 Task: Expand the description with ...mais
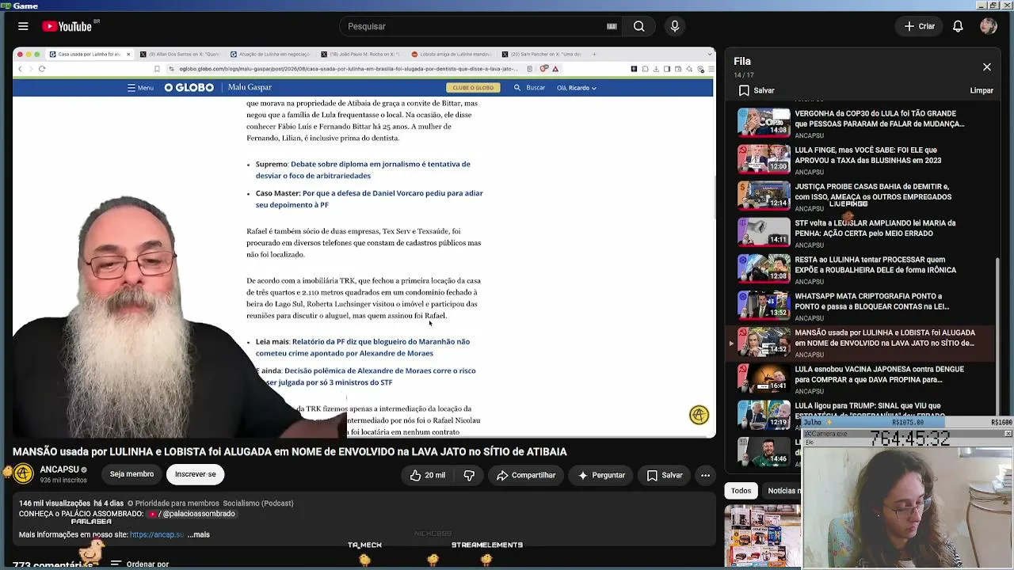click(x=198, y=534)
